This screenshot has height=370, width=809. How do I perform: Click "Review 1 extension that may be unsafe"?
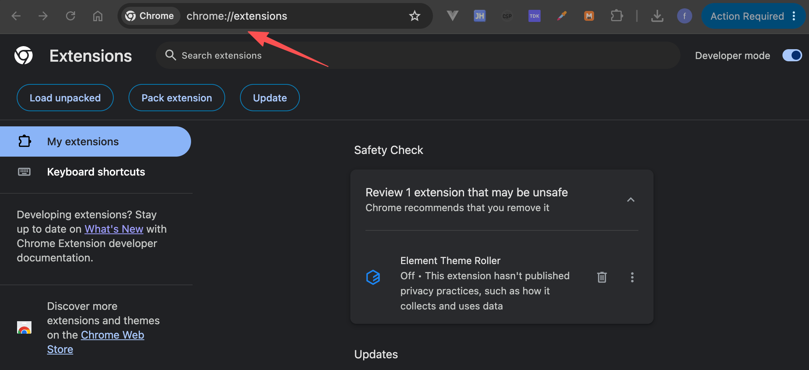467,193
